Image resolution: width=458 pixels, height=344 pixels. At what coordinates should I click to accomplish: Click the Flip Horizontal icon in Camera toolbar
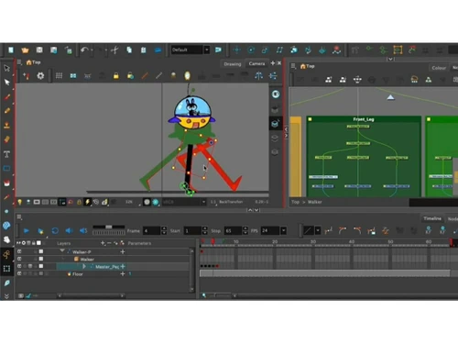pos(258,75)
